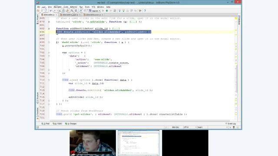Click the Replace toolbar icon
Screen dimensions: 278x156
coord(76,11)
